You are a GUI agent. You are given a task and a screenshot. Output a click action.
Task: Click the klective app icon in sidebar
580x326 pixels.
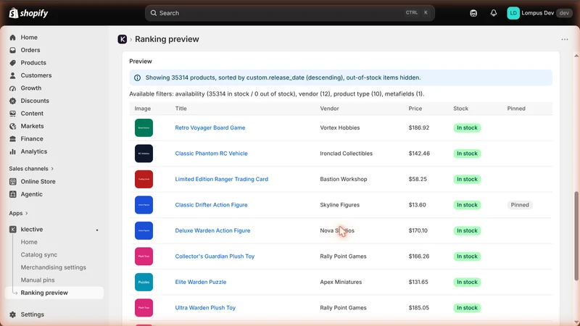point(12,229)
